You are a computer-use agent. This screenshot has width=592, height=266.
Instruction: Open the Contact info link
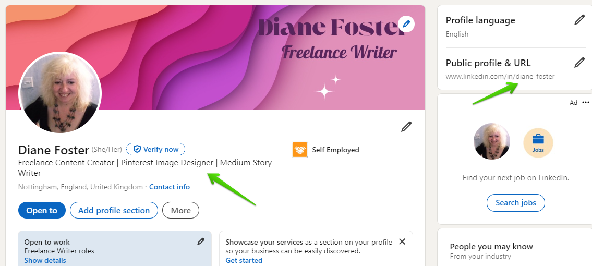click(170, 187)
